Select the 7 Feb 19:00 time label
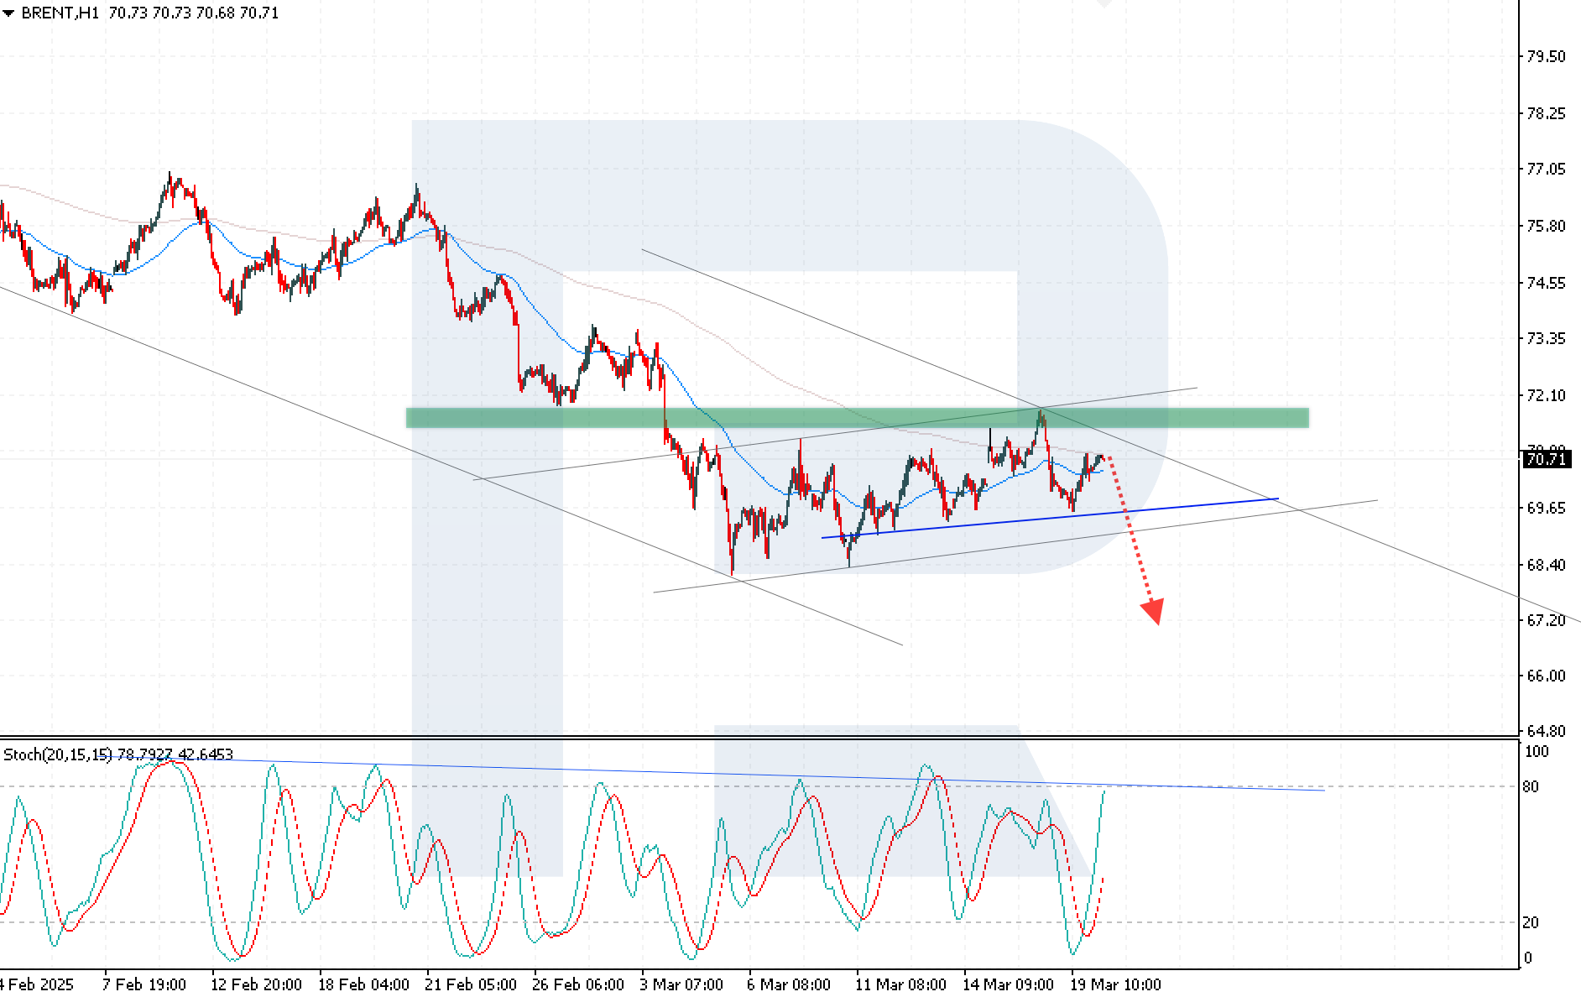The image size is (1581, 997). [x=143, y=984]
